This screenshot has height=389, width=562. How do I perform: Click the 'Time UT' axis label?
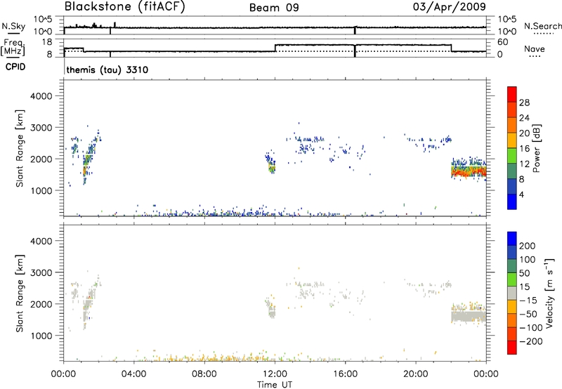[275, 385]
